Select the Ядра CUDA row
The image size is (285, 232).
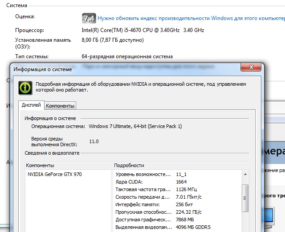178,182
